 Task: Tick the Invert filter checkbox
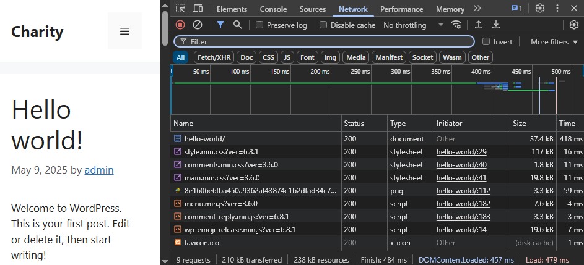click(486, 42)
